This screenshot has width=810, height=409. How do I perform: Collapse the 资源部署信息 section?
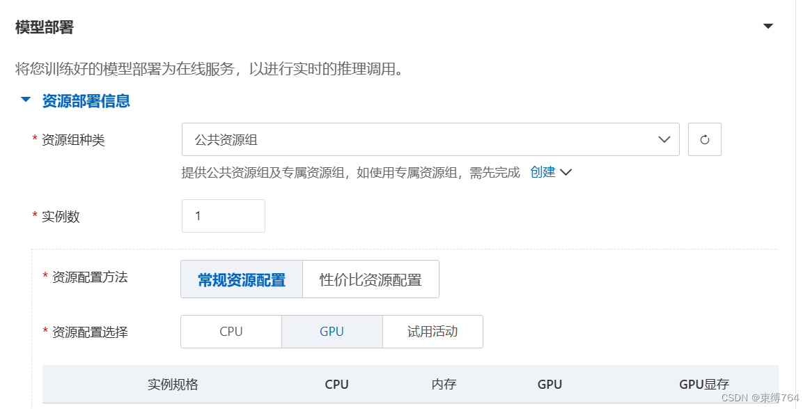click(26, 101)
